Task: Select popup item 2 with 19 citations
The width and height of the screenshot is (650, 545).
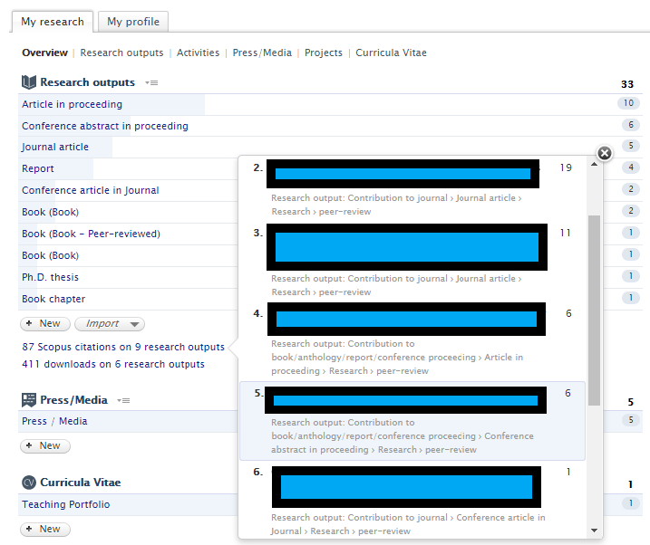Action: (x=412, y=188)
